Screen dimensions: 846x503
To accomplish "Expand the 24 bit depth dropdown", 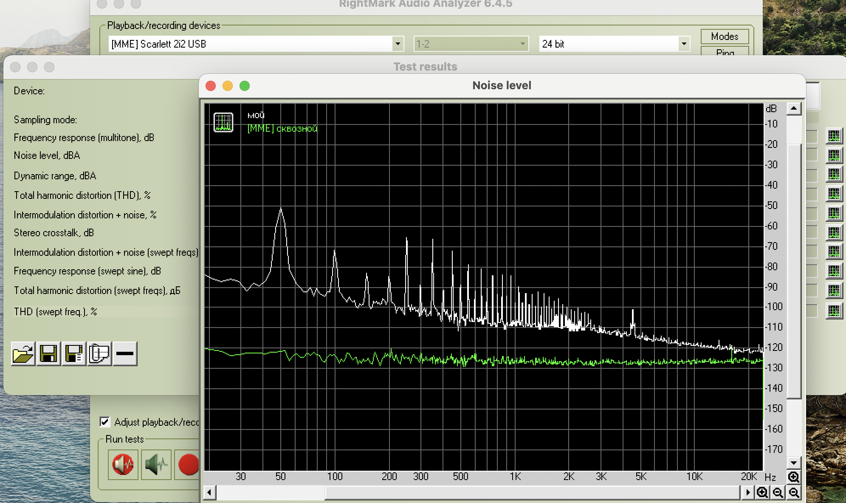I will [684, 44].
